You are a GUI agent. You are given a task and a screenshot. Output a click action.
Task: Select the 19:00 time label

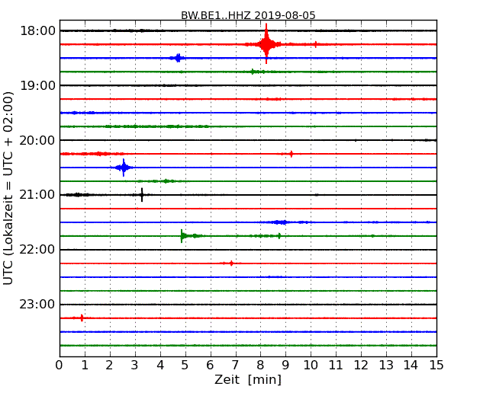[x=38, y=85]
